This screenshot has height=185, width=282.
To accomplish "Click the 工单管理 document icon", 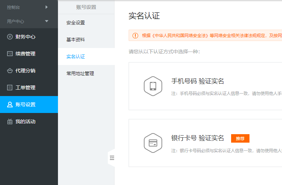I will (10, 88).
